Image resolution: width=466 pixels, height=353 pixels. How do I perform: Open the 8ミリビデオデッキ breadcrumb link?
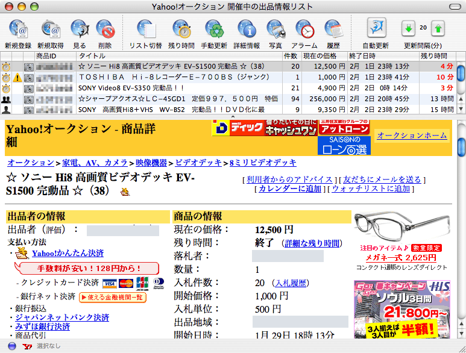pos(263,163)
